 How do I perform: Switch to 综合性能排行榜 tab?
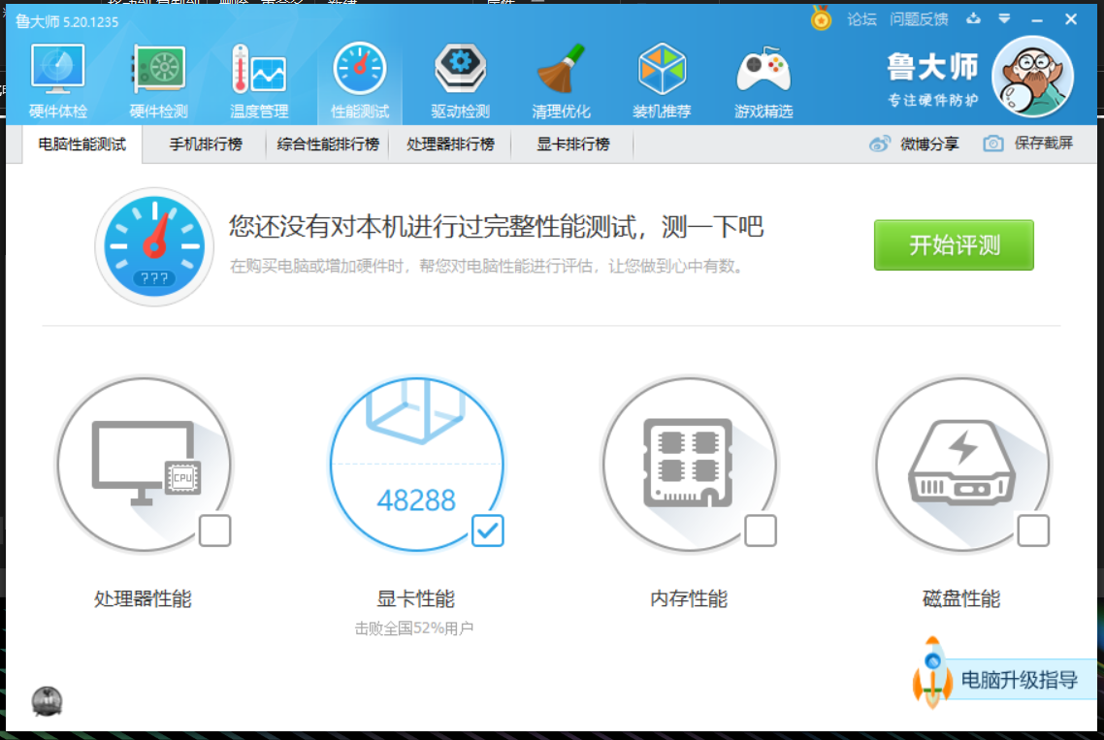click(x=328, y=145)
